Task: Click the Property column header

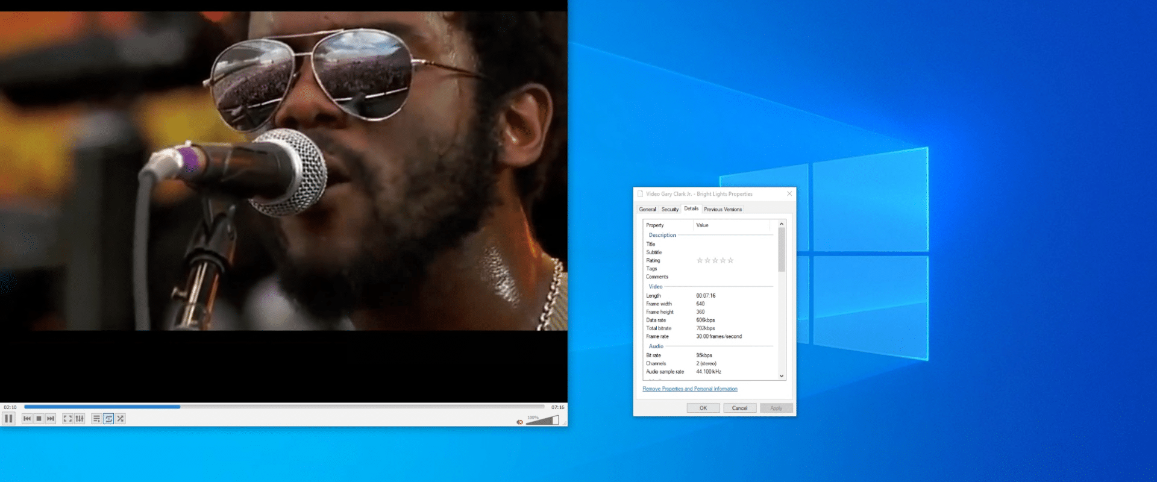Action: coord(668,225)
